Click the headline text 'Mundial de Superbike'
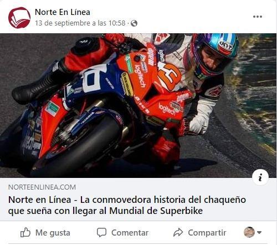The width and height of the screenshot is (277, 245). pyautogui.click(x=156, y=211)
